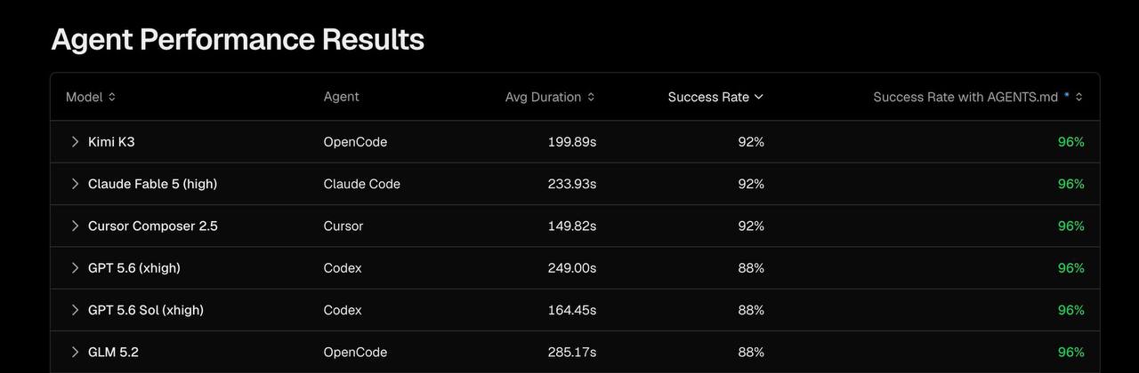Click the Kimi K3 model name
Image resolution: width=1139 pixels, height=373 pixels.
point(111,142)
